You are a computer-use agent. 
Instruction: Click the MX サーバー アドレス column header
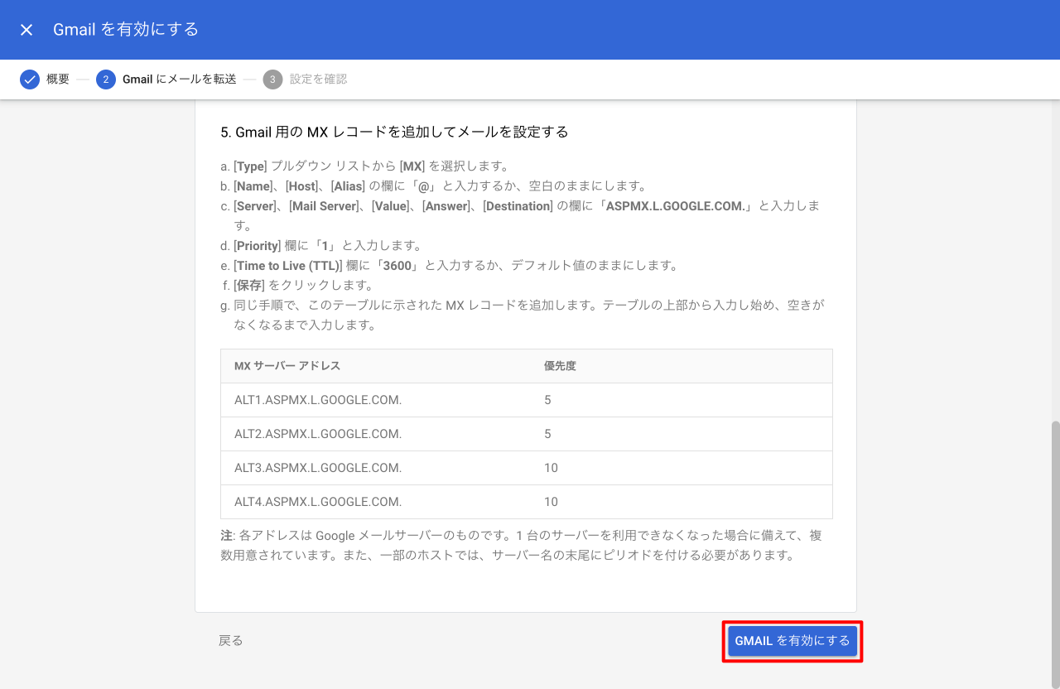click(x=287, y=366)
